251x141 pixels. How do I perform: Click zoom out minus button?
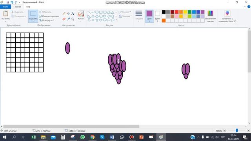pos(225,130)
